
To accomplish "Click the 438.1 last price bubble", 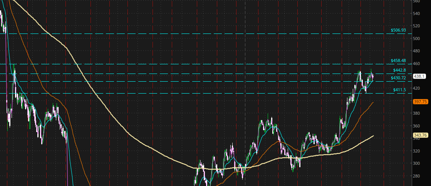I will tap(419, 76).
